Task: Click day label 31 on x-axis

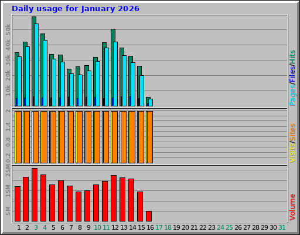Action: 282,227
